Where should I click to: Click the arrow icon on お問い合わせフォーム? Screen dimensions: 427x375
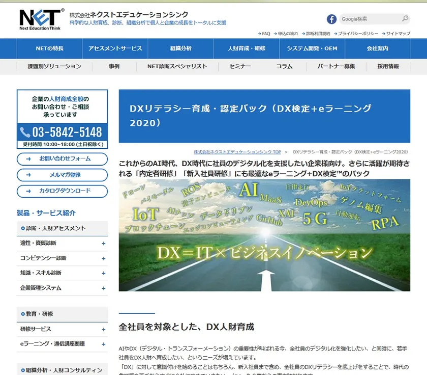[x=28, y=159]
